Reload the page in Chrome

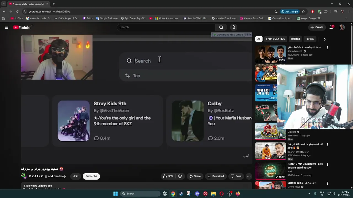tap(17, 12)
